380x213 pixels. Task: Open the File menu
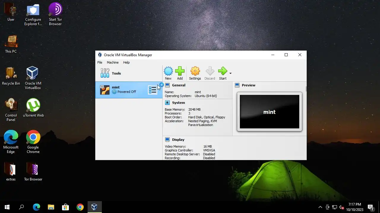pos(100,62)
